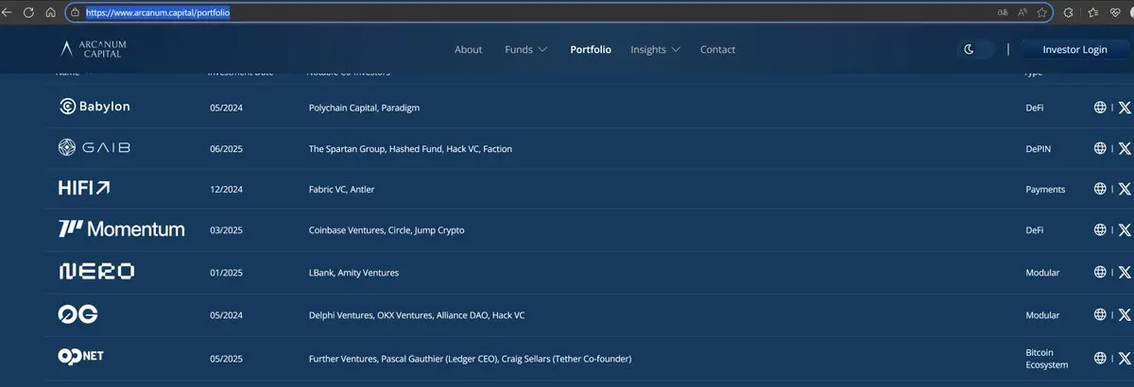Click 'LBank, Amity Ventures' co-investors text
This screenshot has height=387, width=1134.
pos(353,273)
